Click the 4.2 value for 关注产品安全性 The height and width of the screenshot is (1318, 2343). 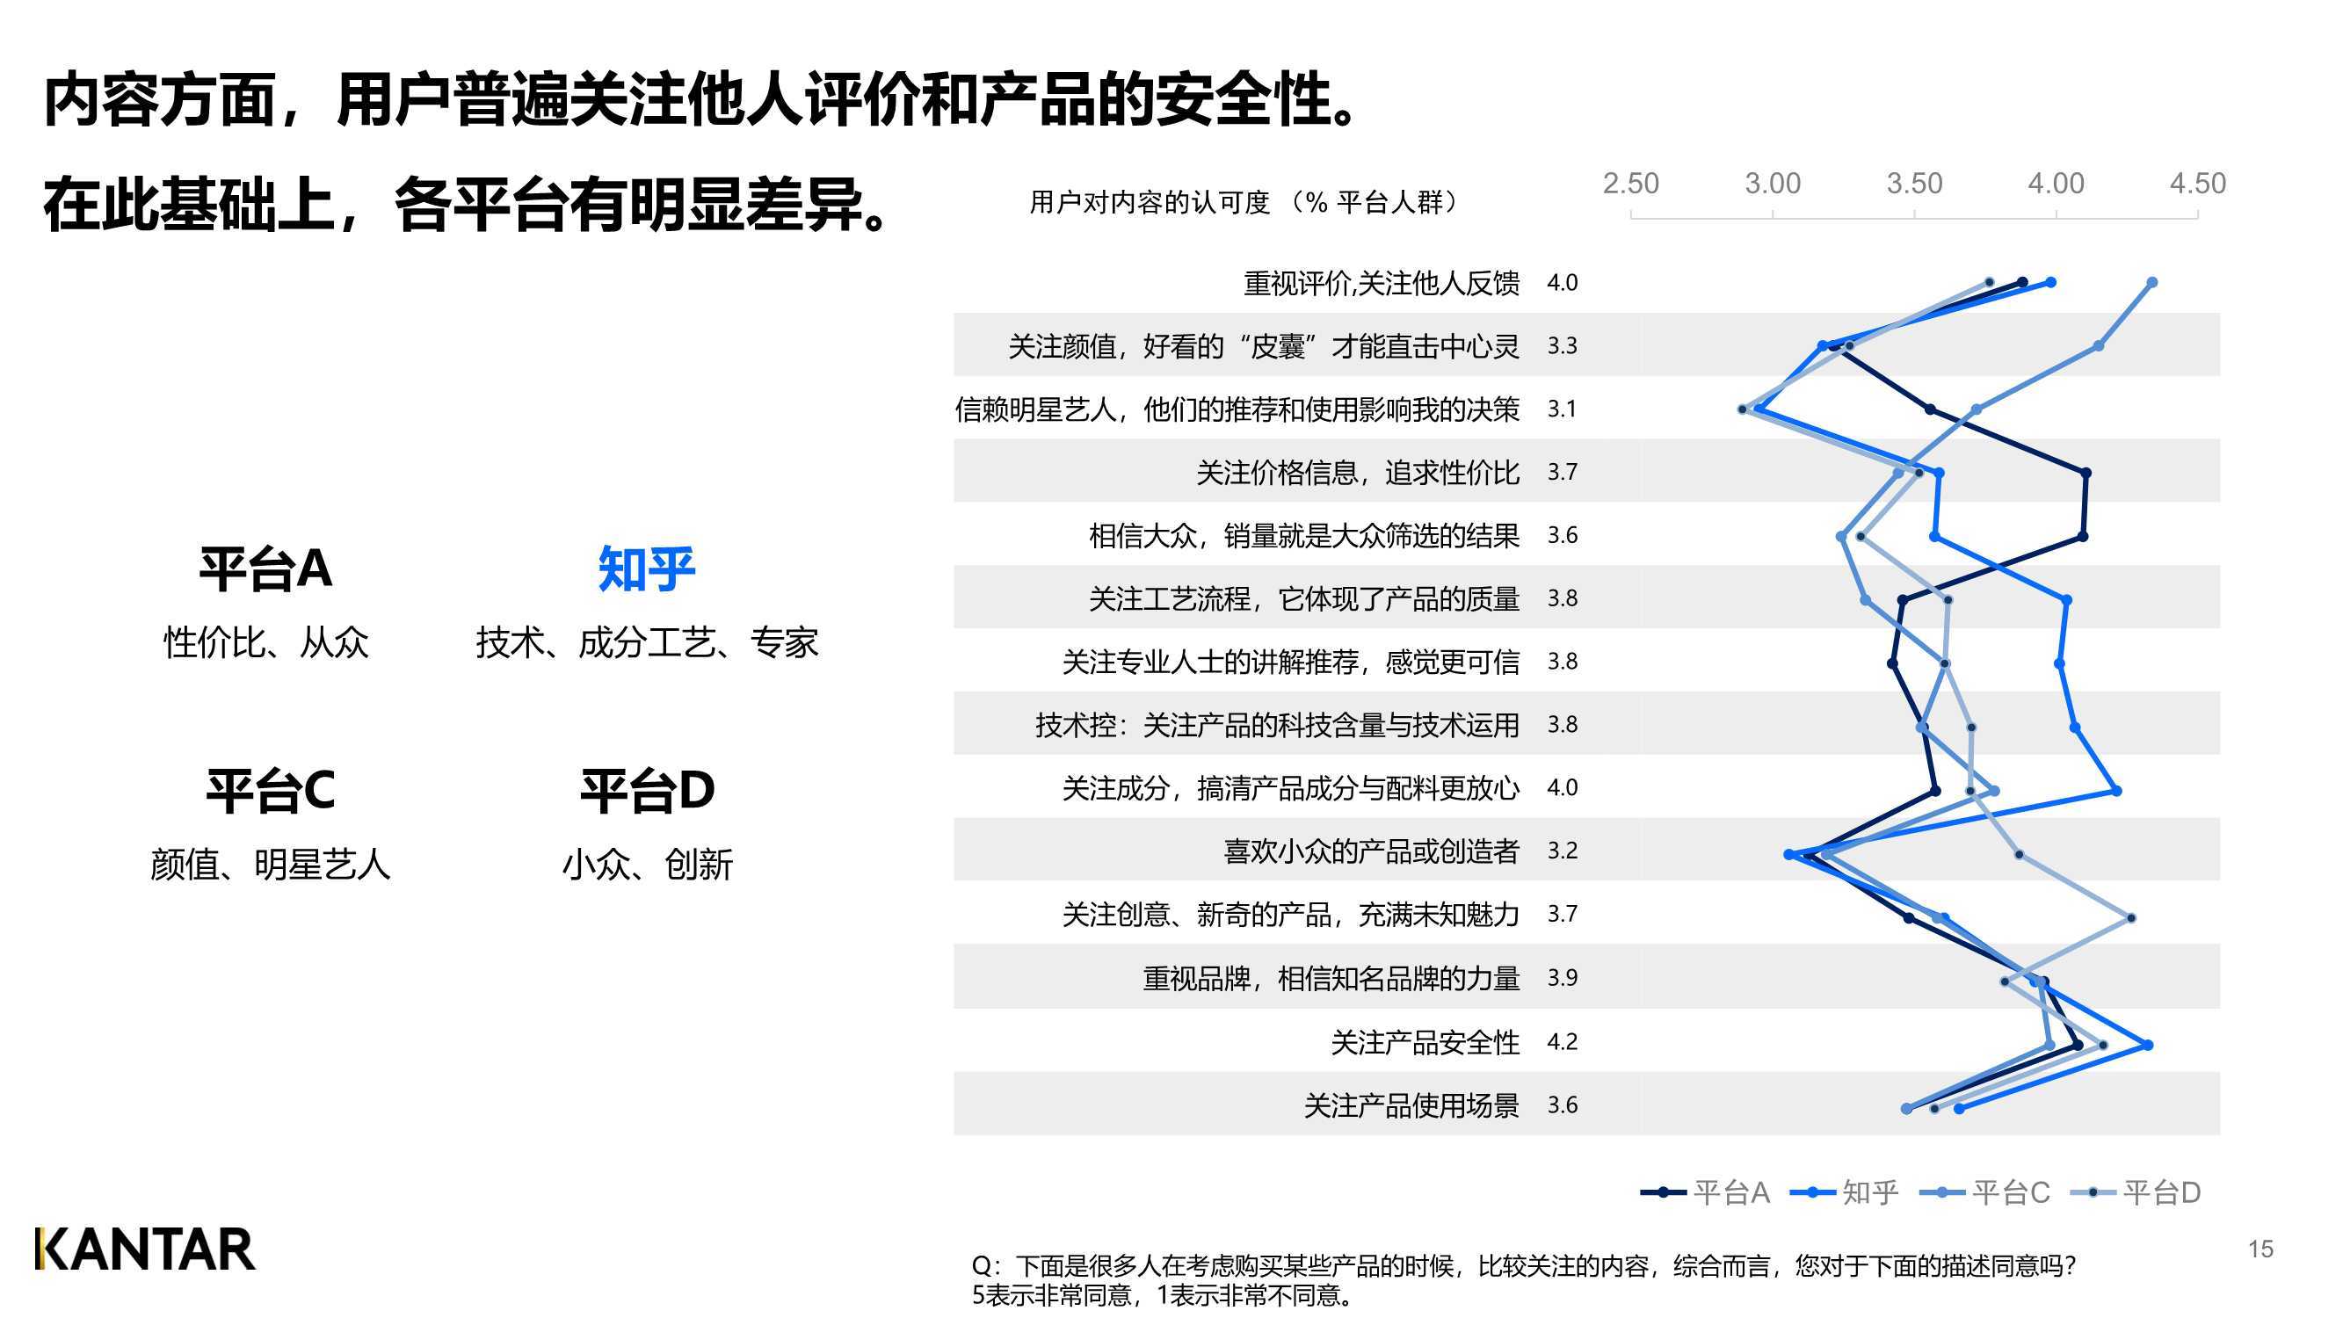(x=1563, y=1041)
